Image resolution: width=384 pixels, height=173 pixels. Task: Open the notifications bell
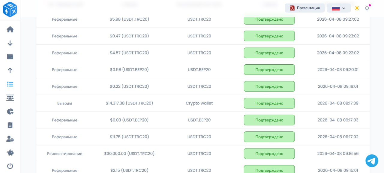(x=367, y=8)
